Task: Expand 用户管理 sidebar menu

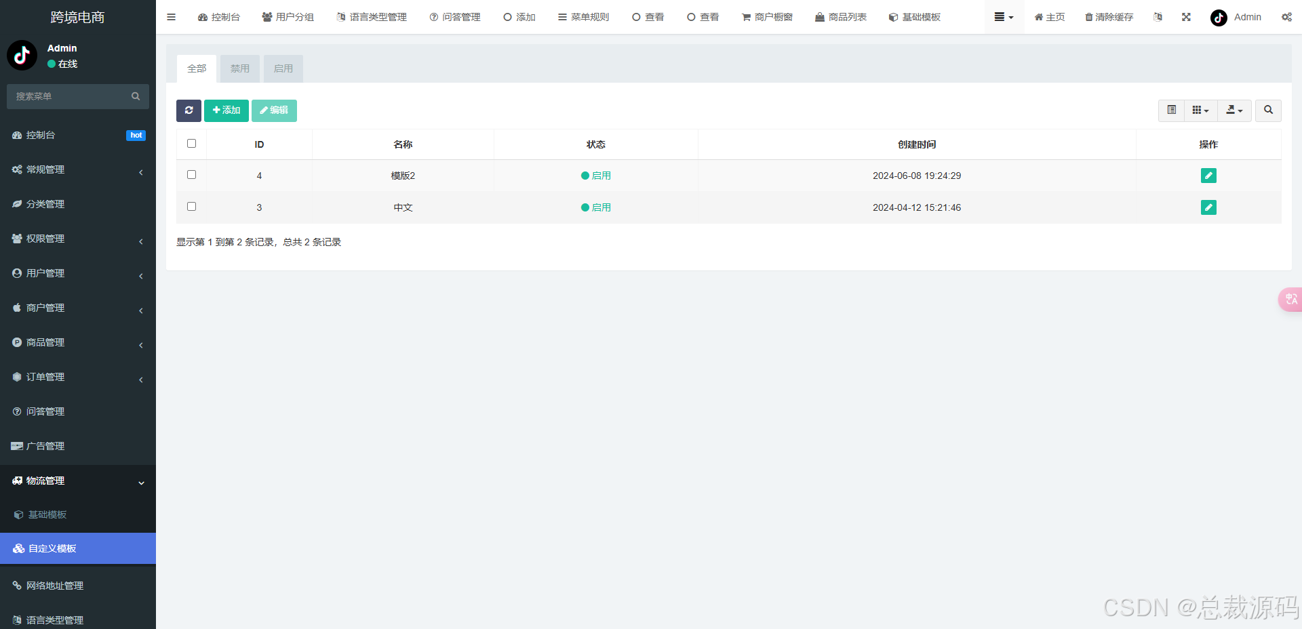Action: tap(78, 273)
